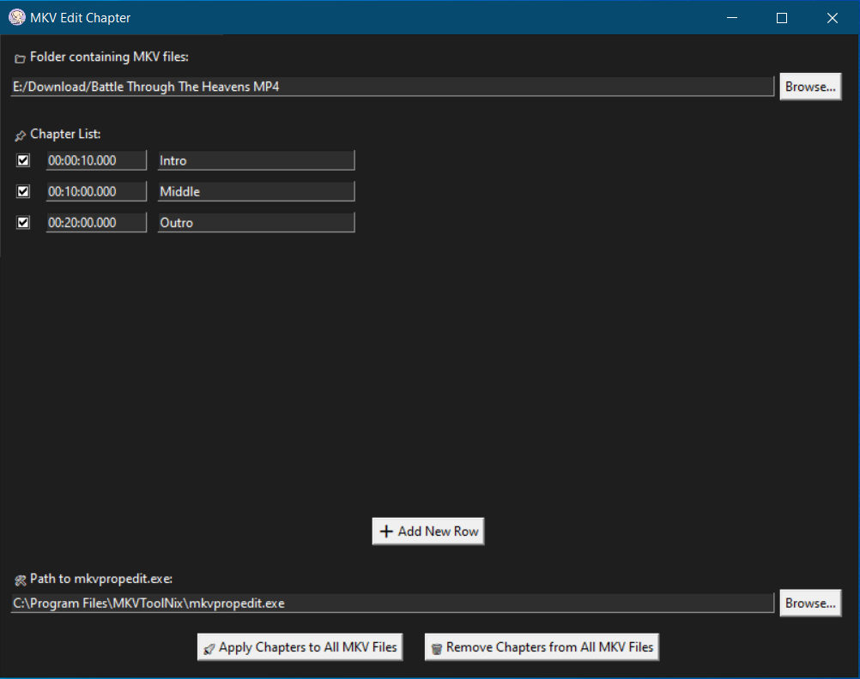Apply Chapters to All MKV Files
The height and width of the screenshot is (679, 860).
[x=300, y=647]
